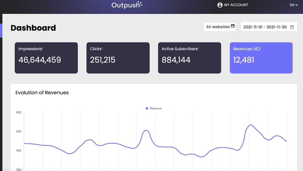
Task: Select the Active Subscribers value 884,144
Action: [x=176, y=60]
